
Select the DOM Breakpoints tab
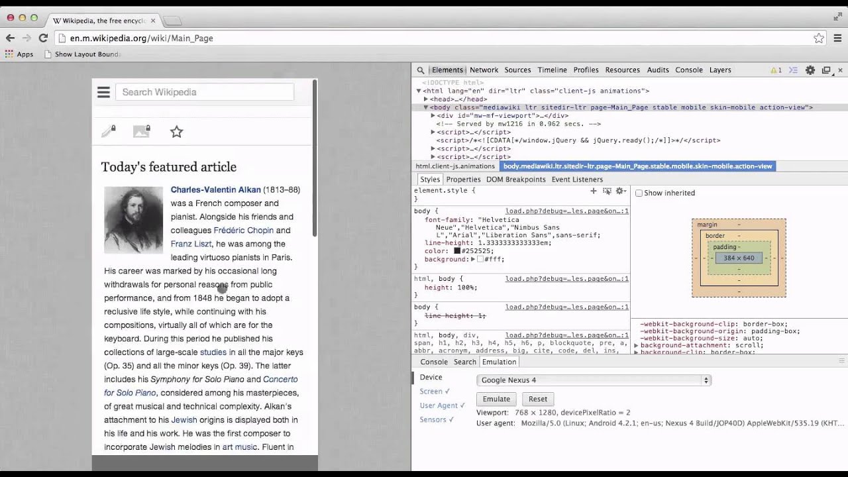(x=515, y=180)
